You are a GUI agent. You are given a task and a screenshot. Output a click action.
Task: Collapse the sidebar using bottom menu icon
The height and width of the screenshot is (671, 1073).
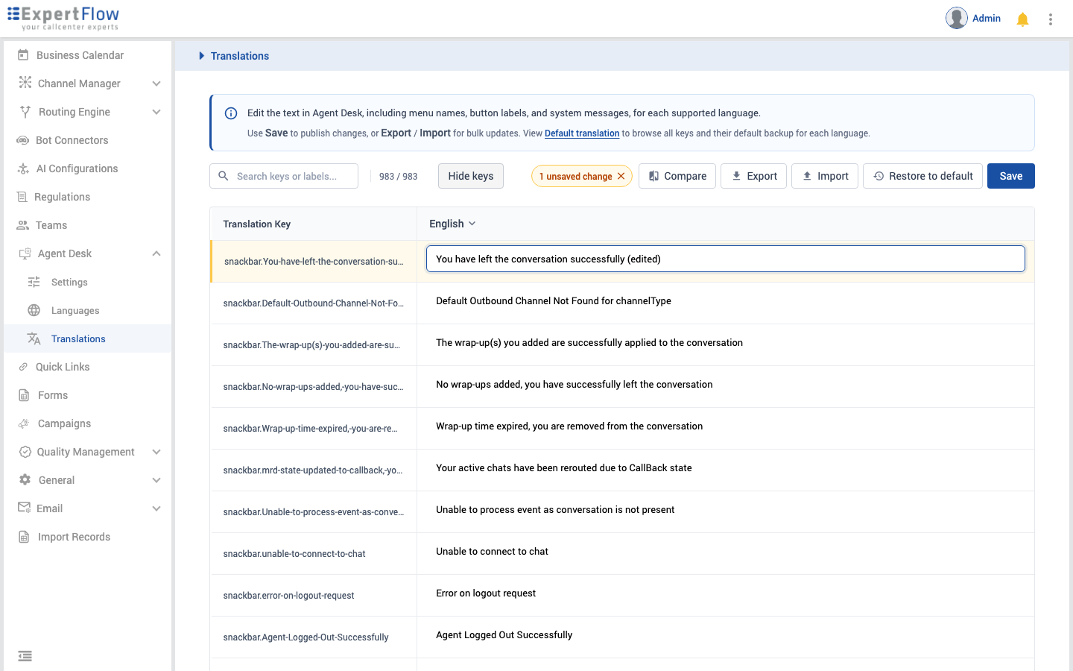(25, 656)
